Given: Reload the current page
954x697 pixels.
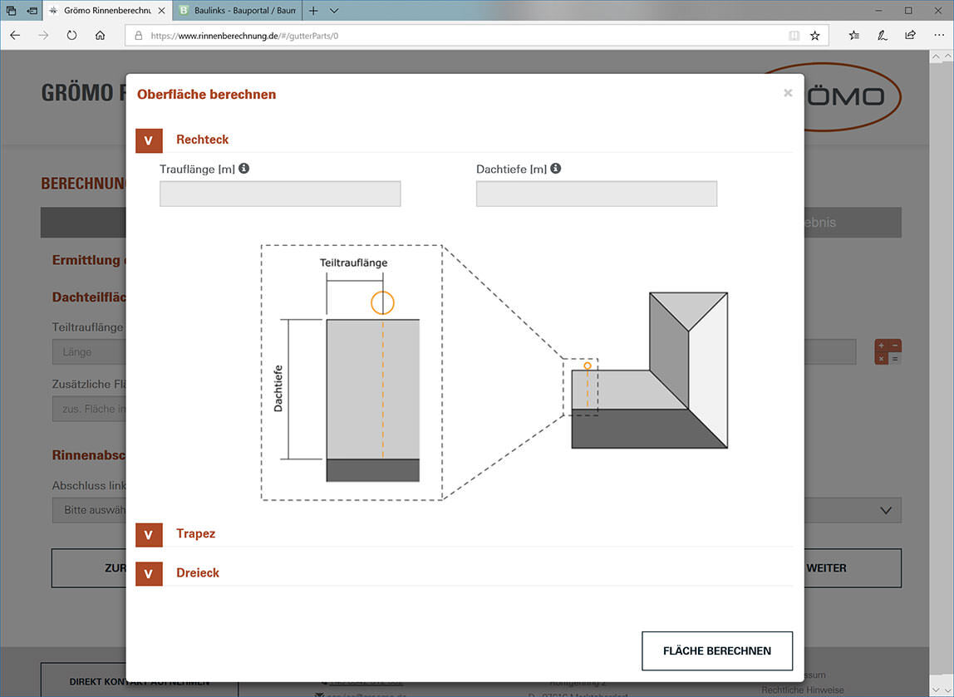Looking at the screenshot, I should 71,35.
